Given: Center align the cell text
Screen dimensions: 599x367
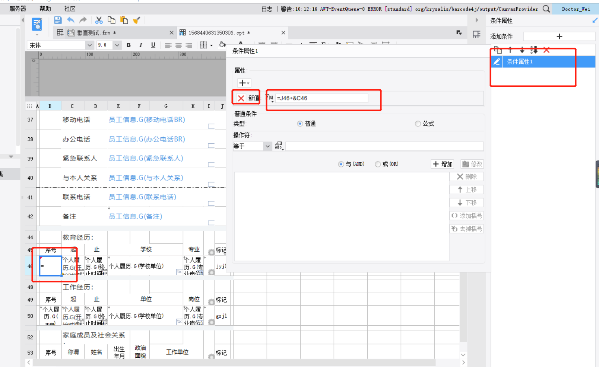Looking at the screenshot, I should coord(179,45).
